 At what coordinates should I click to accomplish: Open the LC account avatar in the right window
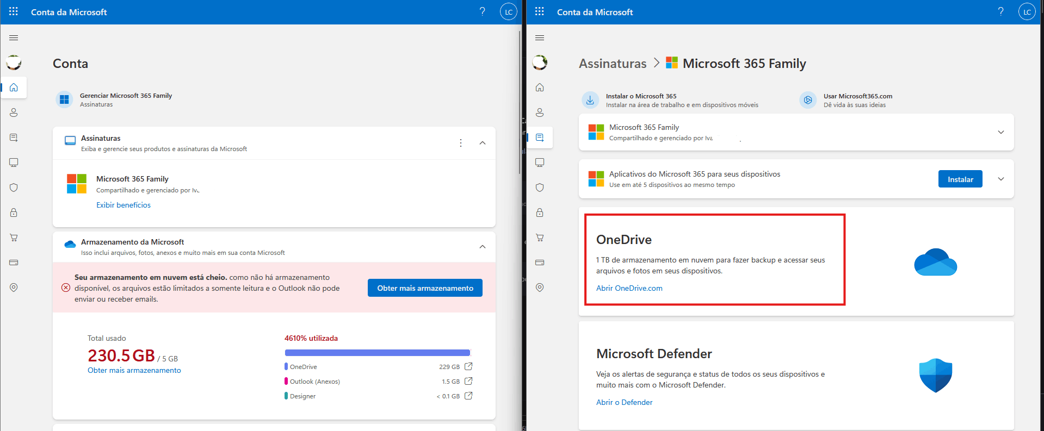[1027, 11]
